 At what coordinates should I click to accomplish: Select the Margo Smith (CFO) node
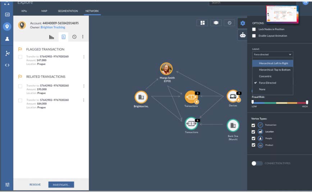point(166,69)
